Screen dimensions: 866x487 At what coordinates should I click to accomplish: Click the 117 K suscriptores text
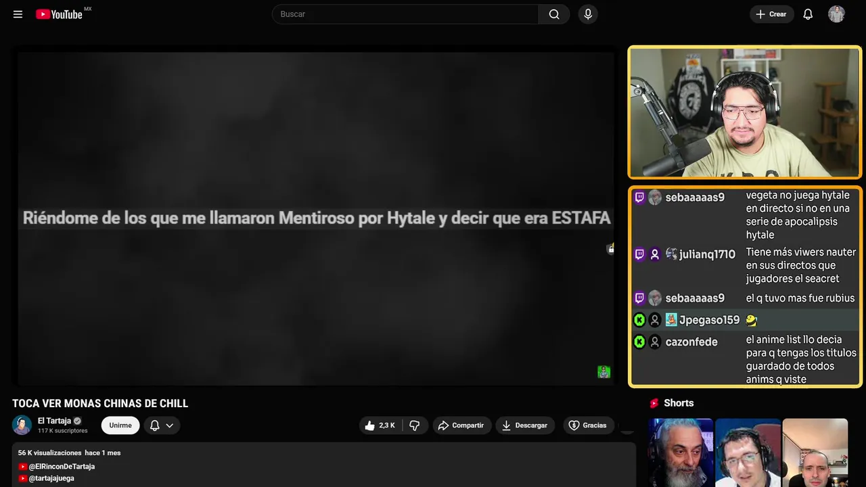[x=63, y=431]
